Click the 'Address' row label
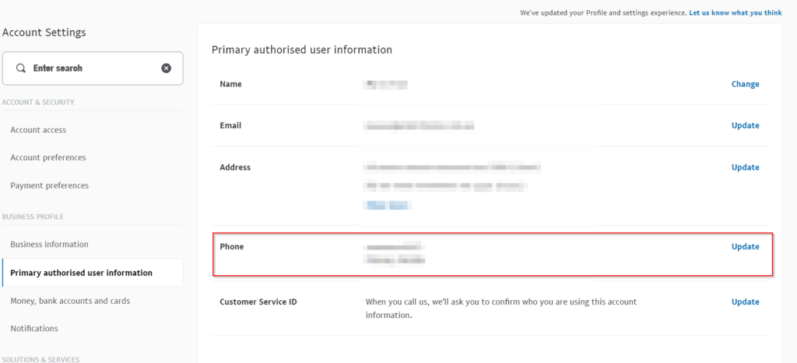The height and width of the screenshot is (363, 797). (x=235, y=167)
